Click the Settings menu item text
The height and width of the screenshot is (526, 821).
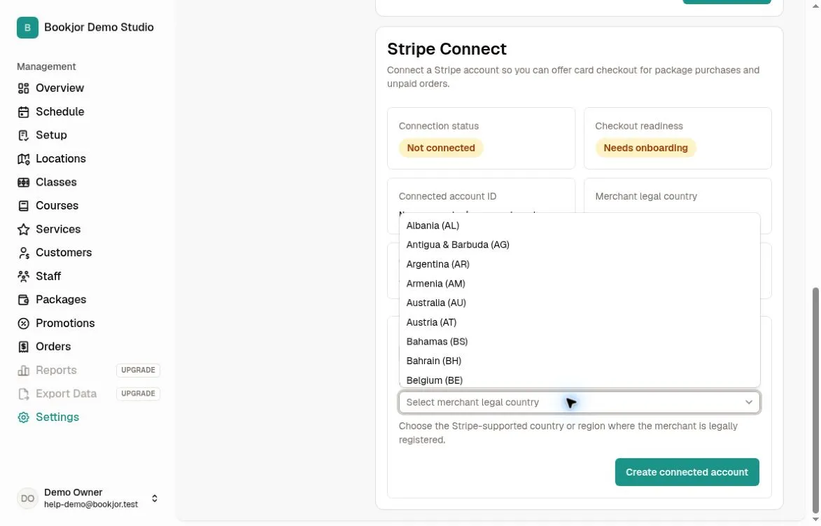[x=57, y=417]
